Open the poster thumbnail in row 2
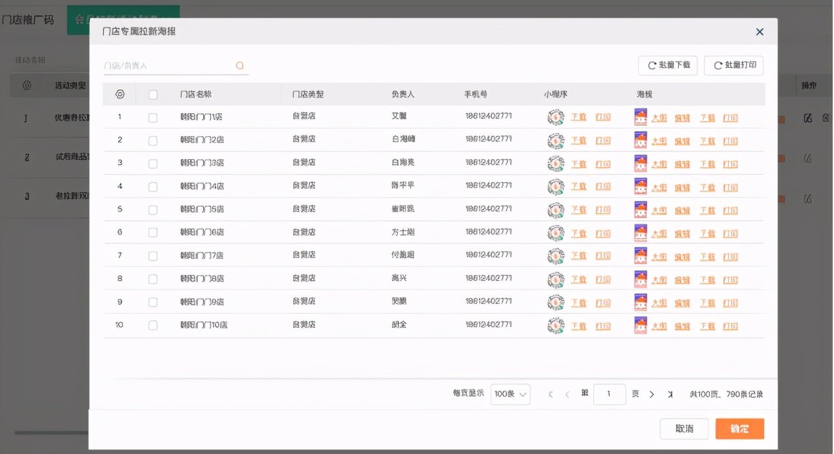Screen dimensions: 834x454 [x=641, y=140]
